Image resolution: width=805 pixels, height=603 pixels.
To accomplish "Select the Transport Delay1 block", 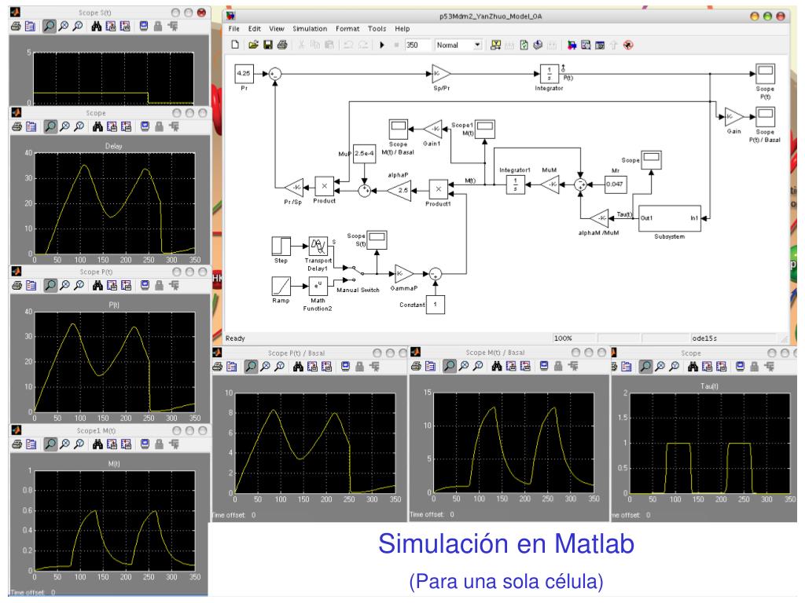I will [x=318, y=246].
